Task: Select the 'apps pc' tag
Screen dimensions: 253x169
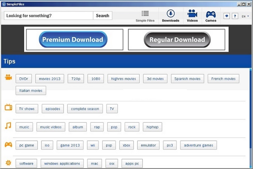Action: click(132, 164)
